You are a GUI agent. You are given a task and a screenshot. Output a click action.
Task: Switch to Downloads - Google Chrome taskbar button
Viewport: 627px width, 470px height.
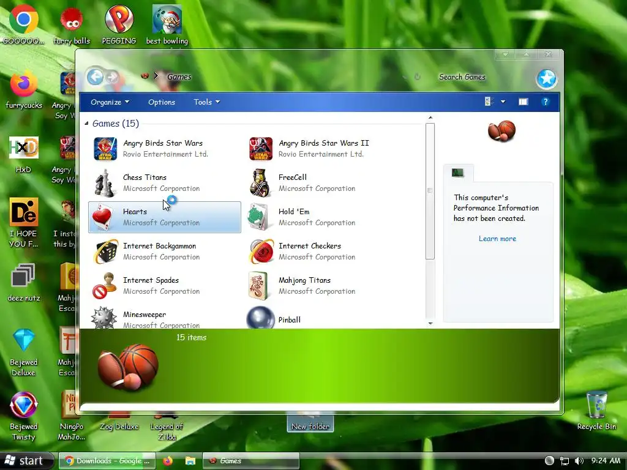pos(108,461)
